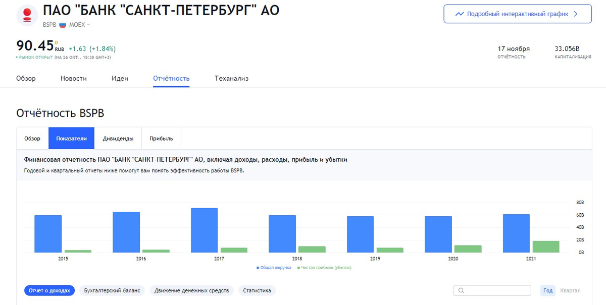
Task: Switch period to Год
Action: click(x=548, y=290)
